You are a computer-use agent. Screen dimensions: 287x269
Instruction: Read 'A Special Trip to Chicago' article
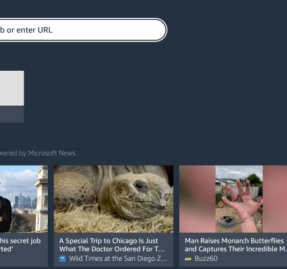(112, 245)
